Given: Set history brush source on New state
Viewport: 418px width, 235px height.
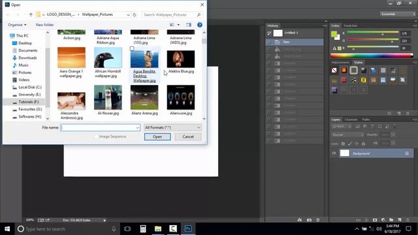Looking at the screenshot, I should pyautogui.click(x=269, y=42).
